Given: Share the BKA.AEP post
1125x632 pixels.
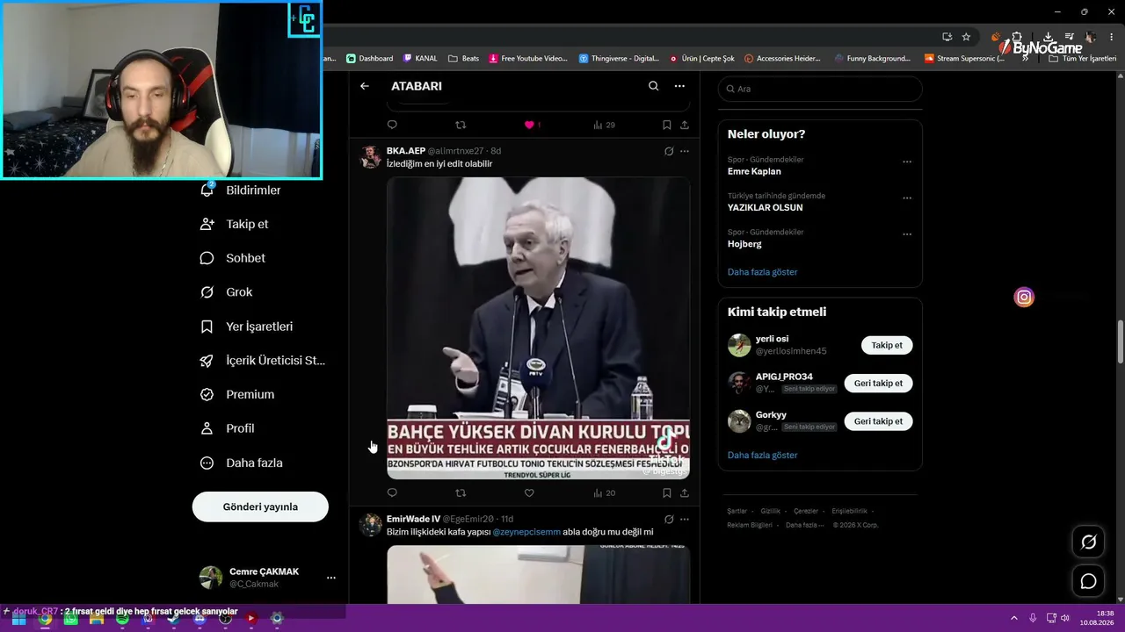Looking at the screenshot, I should [x=685, y=493].
